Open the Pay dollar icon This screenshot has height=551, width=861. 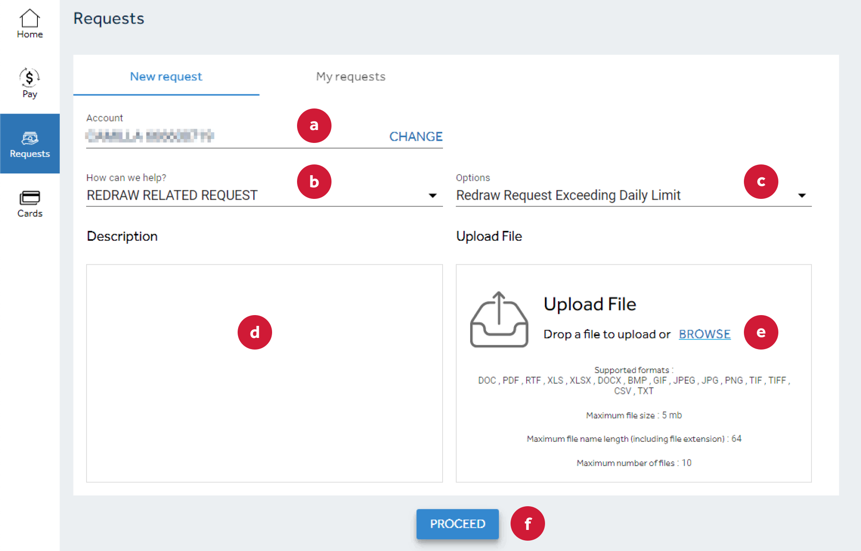[x=30, y=77]
